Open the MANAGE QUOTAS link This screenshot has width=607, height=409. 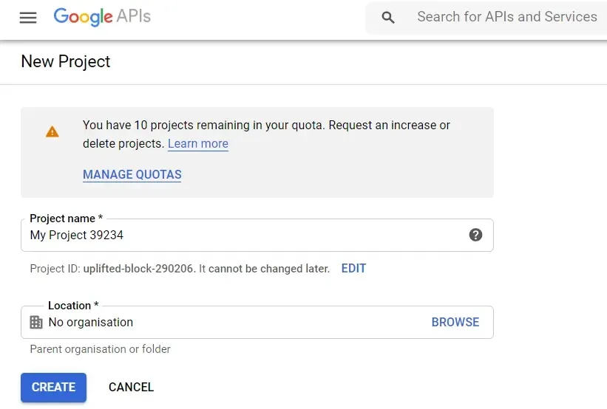click(x=132, y=174)
